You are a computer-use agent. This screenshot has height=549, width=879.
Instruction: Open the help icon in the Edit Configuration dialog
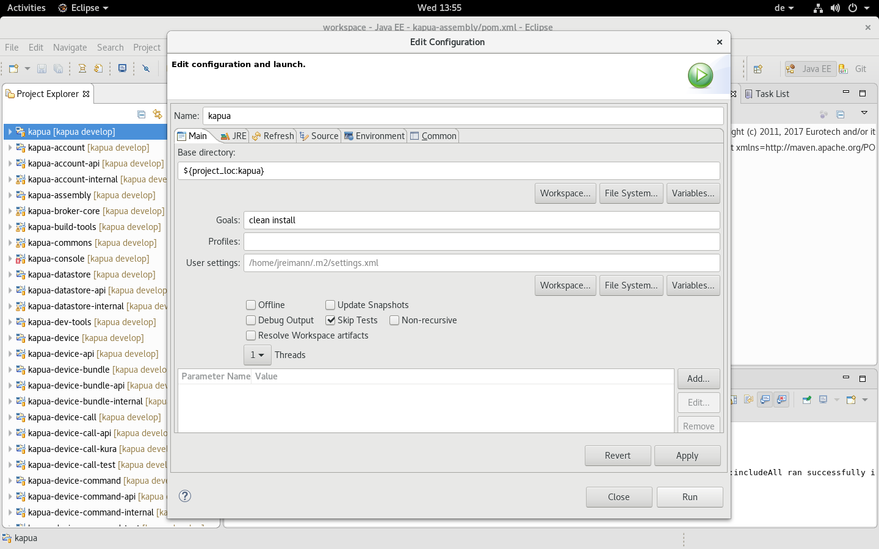click(184, 497)
